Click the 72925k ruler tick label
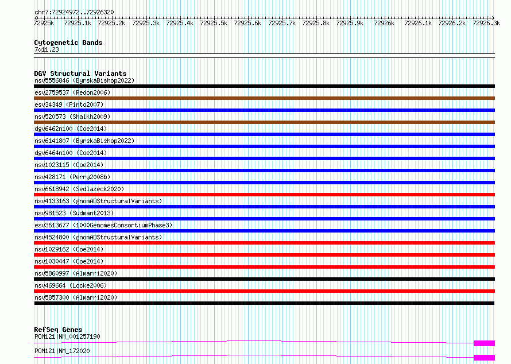This screenshot has width=511, height=364. pyautogui.click(x=44, y=23)
